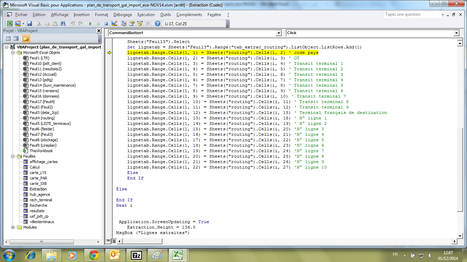The height and width of the screenshot is (262, 467).
Task: Stop execution with the blue square Reset icon
Action: [x=106, y=24]
